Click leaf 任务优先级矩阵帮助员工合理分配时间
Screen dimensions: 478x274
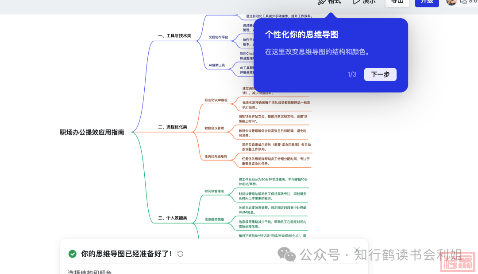tap(276, 161)
